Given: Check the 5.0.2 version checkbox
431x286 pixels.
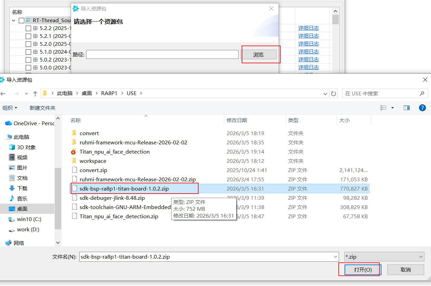Looking at the screenshot, I should (x=28, y=60).
